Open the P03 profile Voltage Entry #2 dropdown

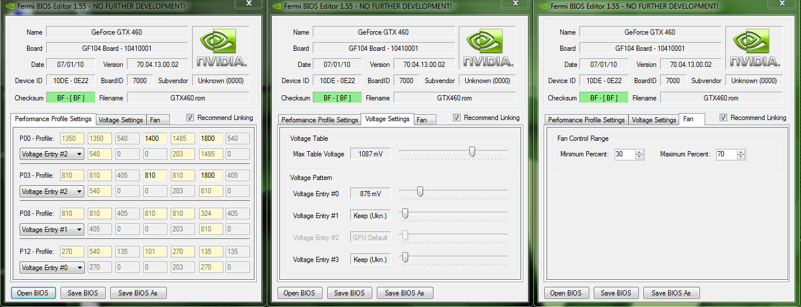[52, 191]
